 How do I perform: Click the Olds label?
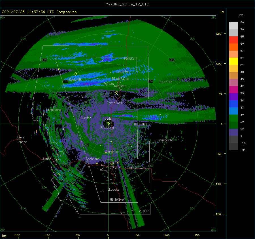(x=108, y=119)
